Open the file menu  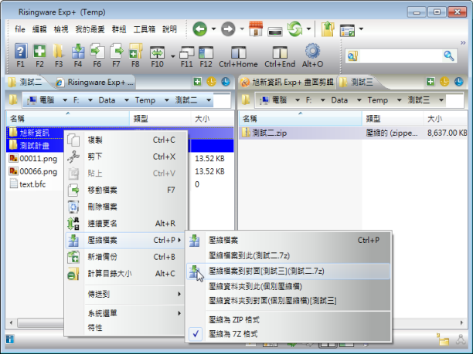pos(20,29)
